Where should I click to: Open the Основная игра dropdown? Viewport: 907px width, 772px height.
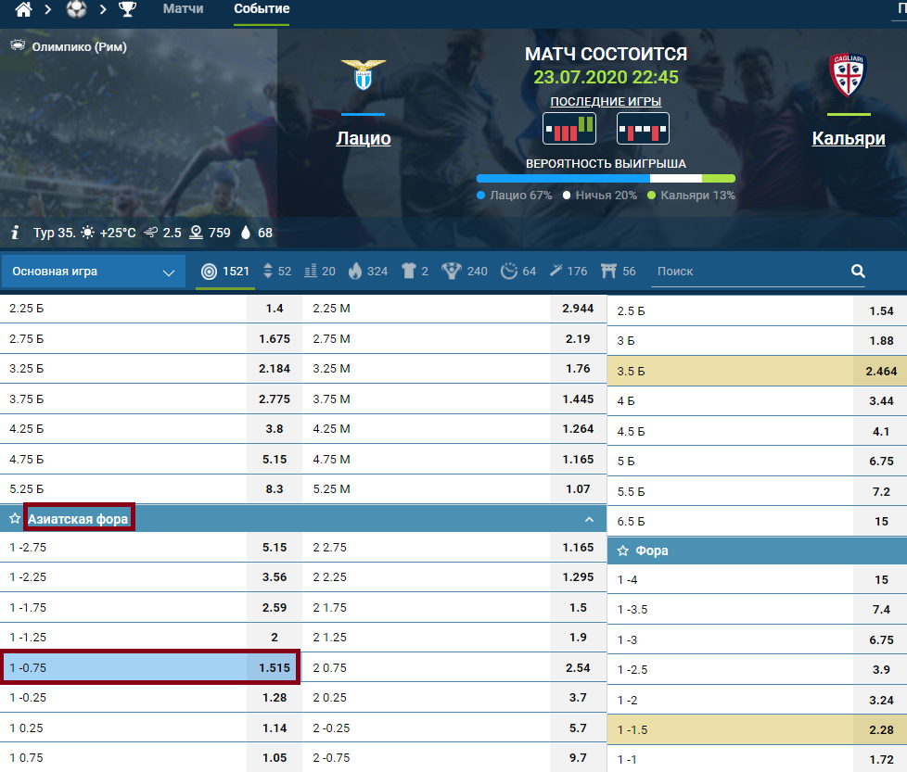92,272
